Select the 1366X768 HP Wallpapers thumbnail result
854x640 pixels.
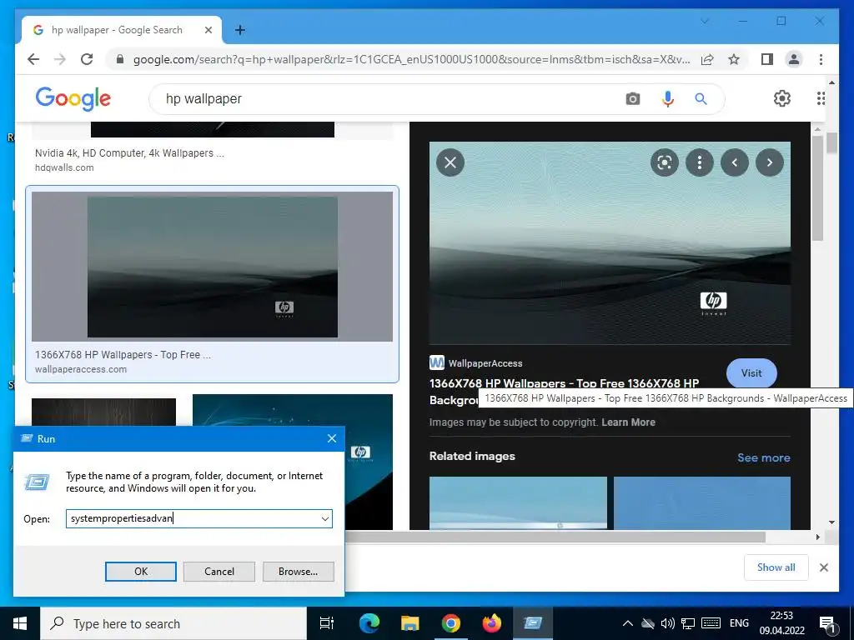click(213, 267)
